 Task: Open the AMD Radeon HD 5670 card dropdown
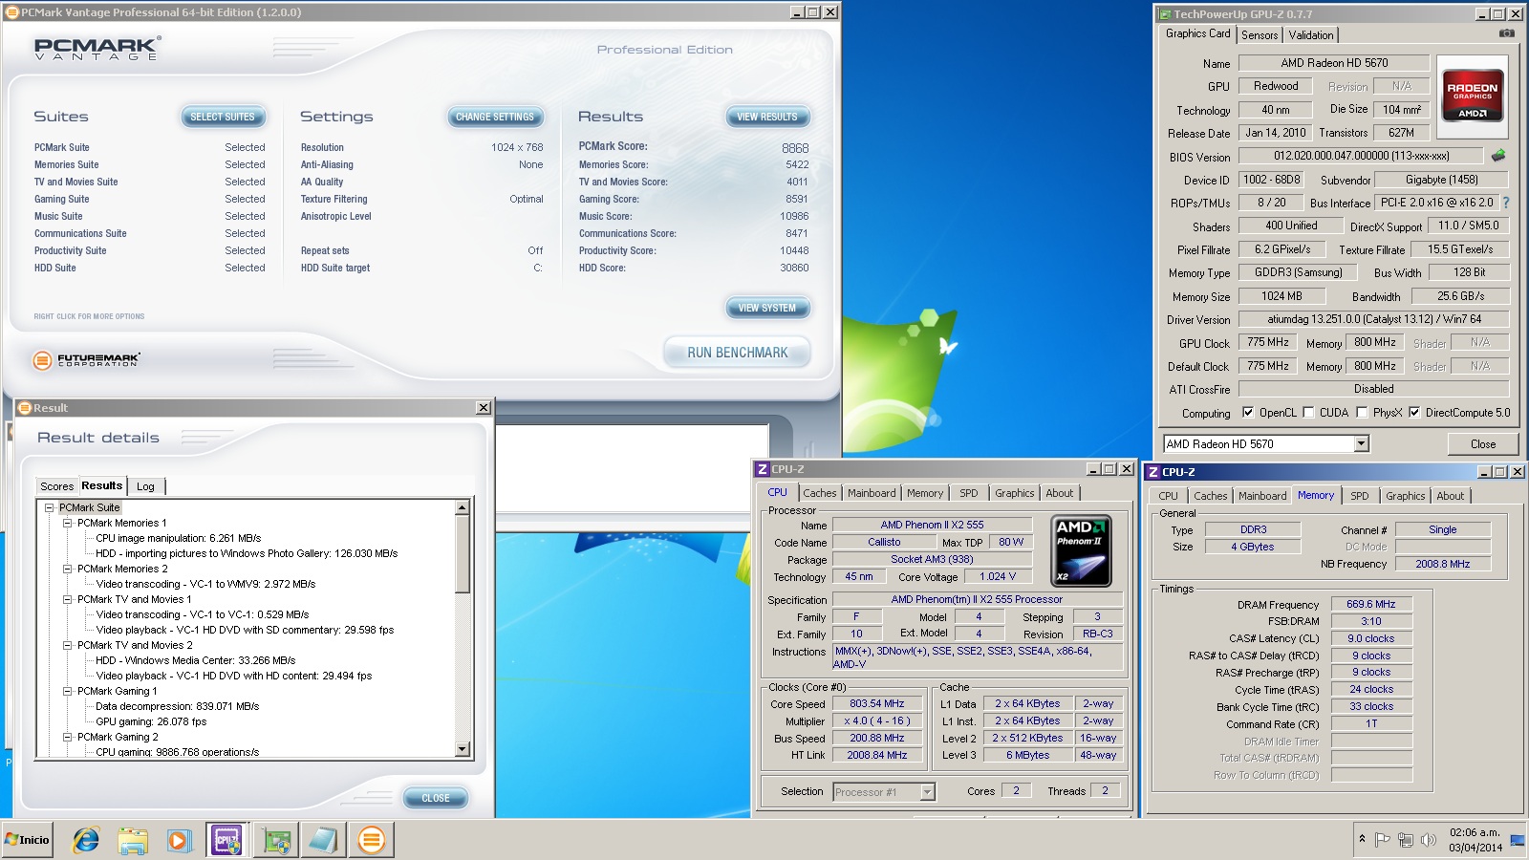[x=1361, y=443]
